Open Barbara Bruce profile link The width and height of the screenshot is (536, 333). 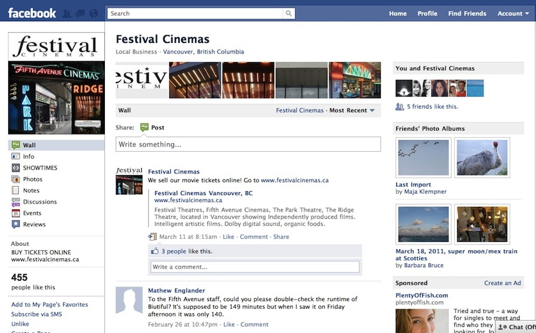point(423,265)
